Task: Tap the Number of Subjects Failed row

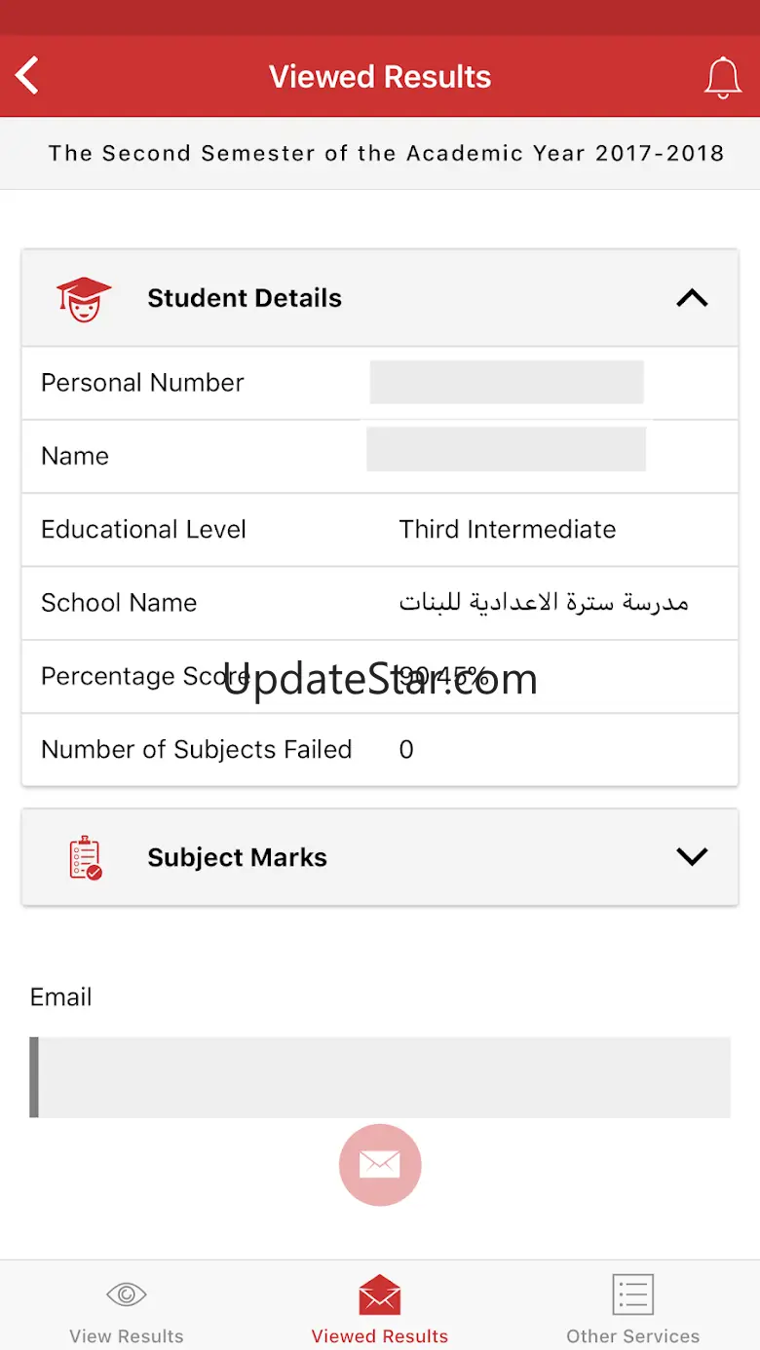Action: tap(380, 749)
